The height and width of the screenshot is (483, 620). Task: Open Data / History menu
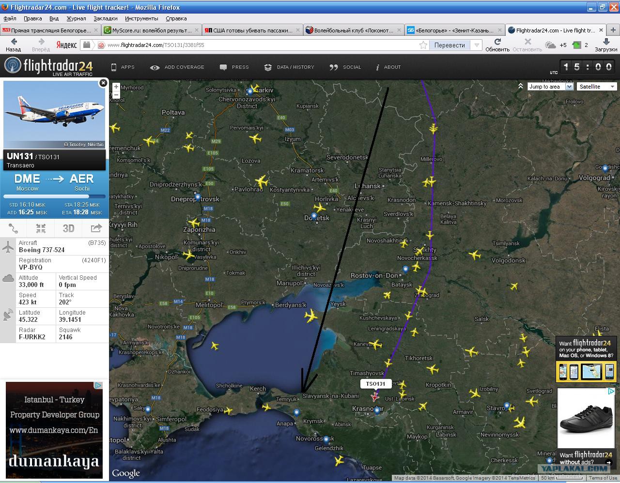point(289,67)
